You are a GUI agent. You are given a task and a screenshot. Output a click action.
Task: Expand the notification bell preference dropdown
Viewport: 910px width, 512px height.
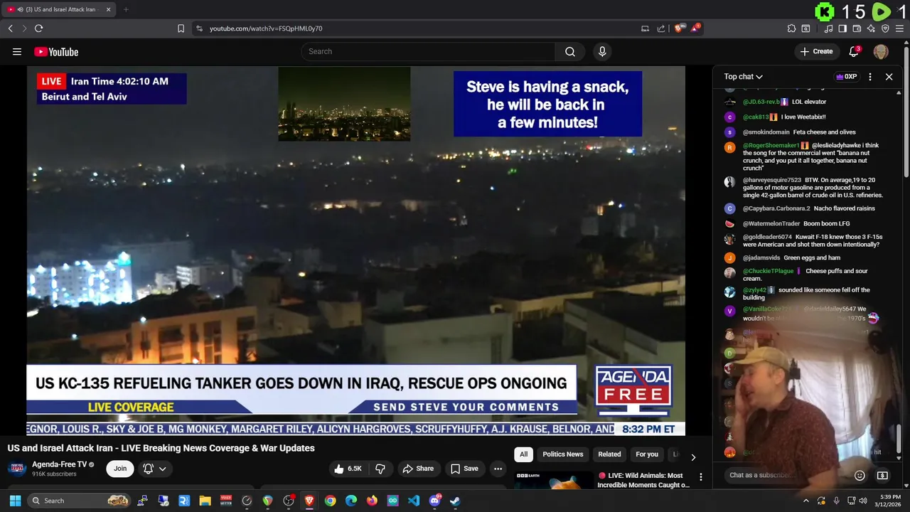click(x=154, y=469)
